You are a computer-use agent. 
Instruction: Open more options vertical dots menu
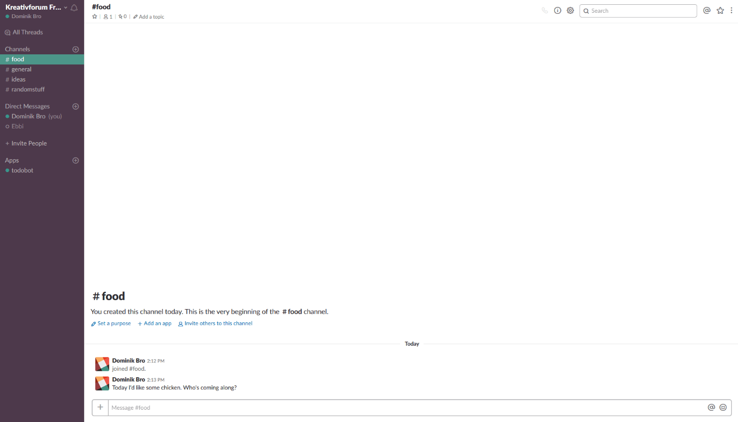[732, 10]
